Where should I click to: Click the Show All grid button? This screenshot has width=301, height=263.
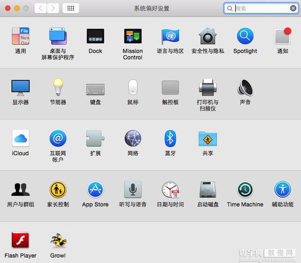[x=71, y=8]
